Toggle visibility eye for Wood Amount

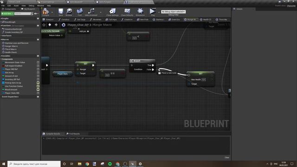pos(38,90)
